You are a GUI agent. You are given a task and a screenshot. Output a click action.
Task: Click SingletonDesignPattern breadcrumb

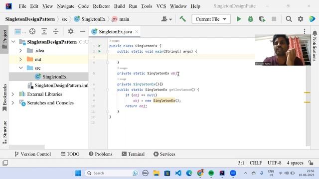pyautogui.click(x=30, y=19)
